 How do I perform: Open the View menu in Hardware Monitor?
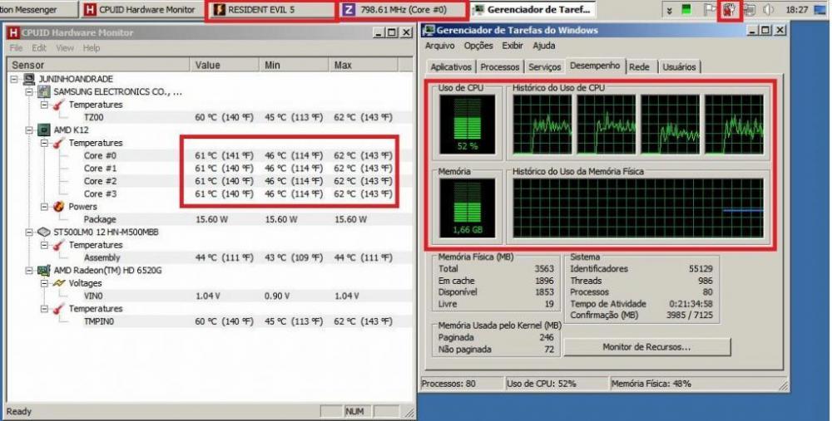65,47
